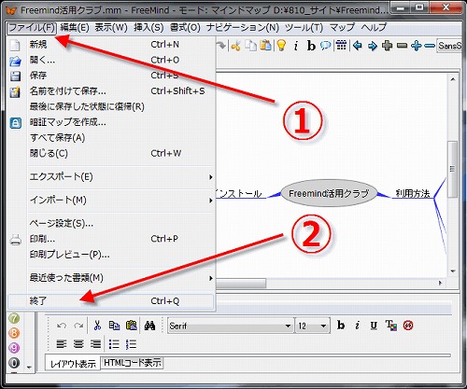This screenshot has height=389, width=467.
Task: Click the gray minus icon
Action: click(x=403, y=46)
